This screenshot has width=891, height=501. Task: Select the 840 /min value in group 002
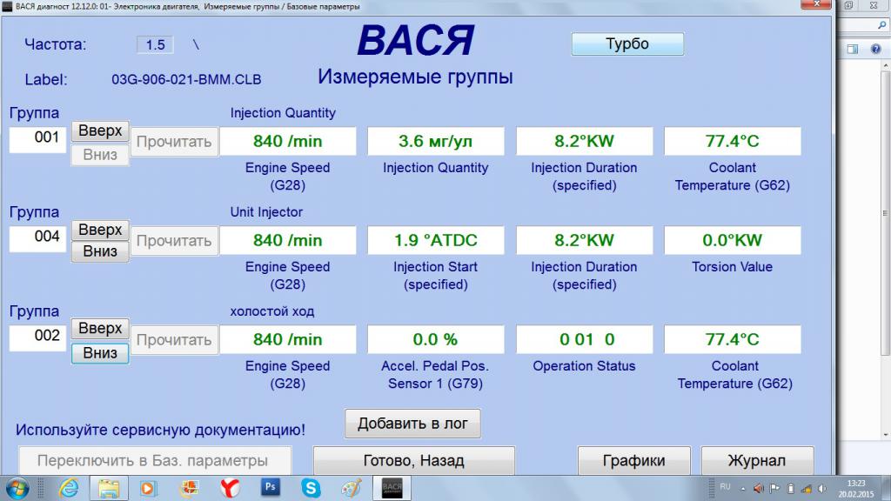coord(287,339)
